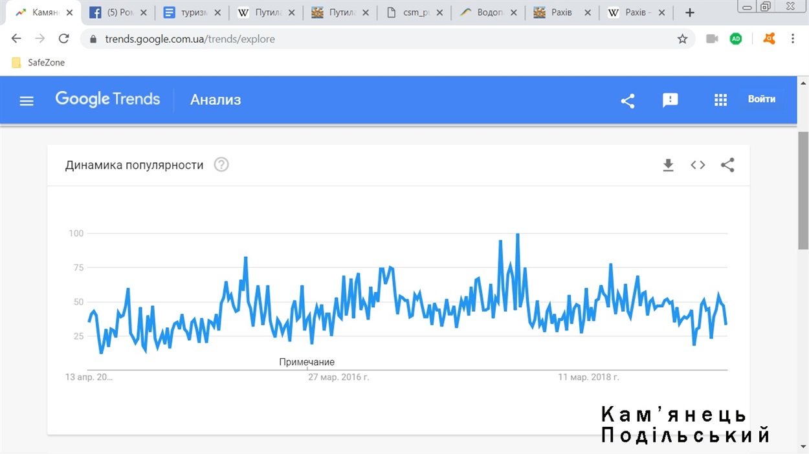Click the help question mark icon
Viewport: 809px width, 454px height.
point(221,165)
